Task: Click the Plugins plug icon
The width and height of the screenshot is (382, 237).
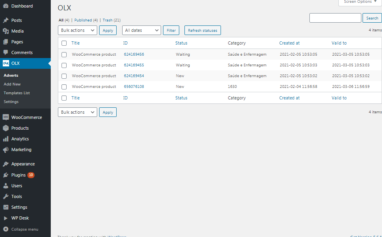Action: 6,175
